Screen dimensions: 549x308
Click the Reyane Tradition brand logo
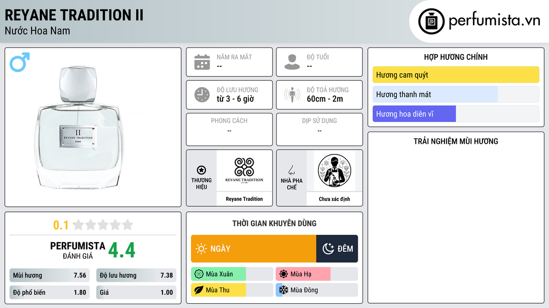click(x=244, y=171)
